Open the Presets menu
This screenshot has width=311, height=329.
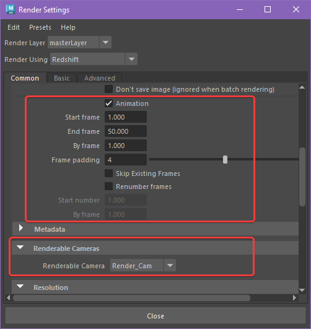click(x=40, y=27)
